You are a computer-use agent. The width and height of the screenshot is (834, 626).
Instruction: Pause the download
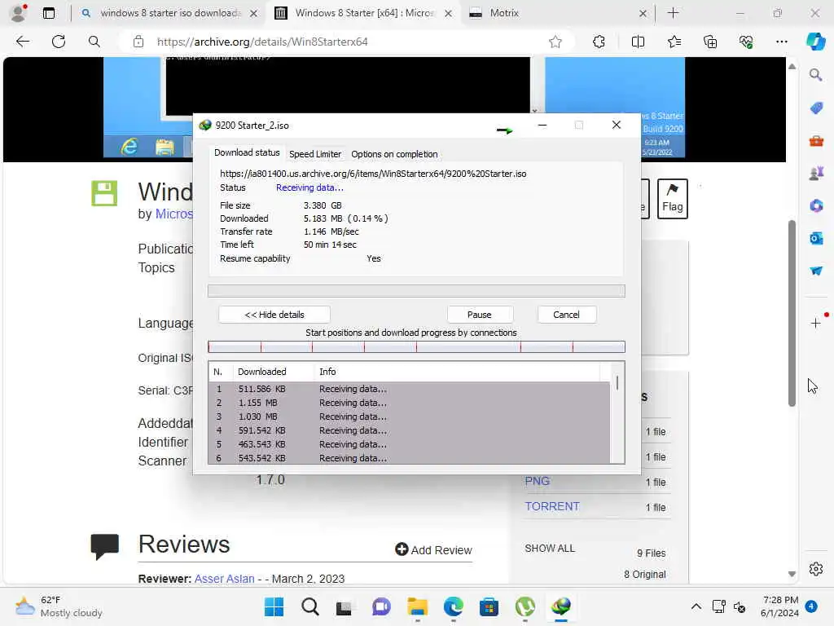480,315
